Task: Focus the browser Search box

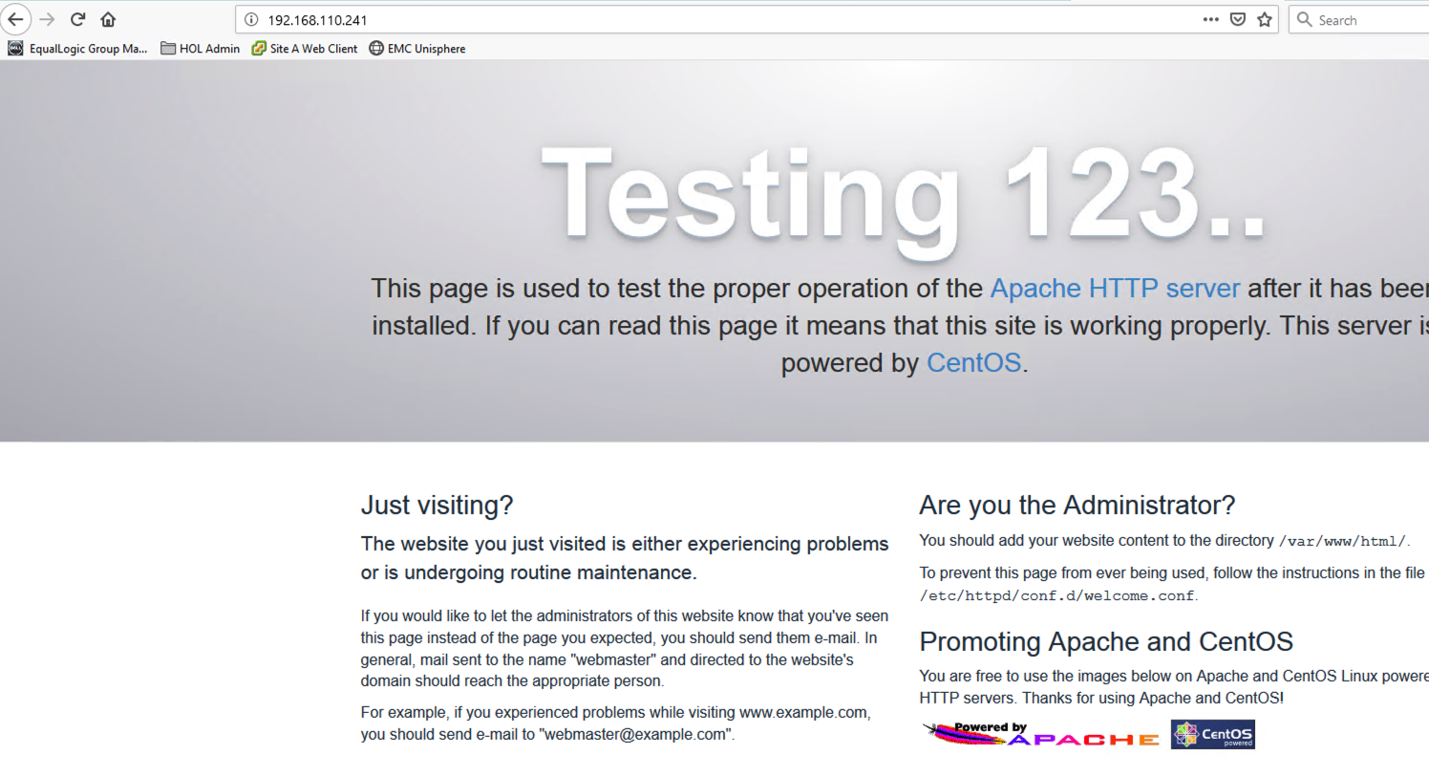Action: (x=1366, y=20)
